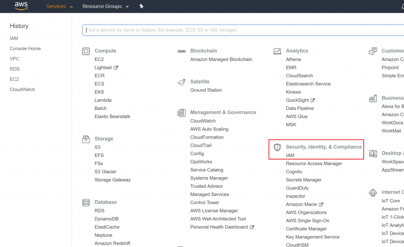Viewport: 404px width, 247px height.
Task: Click the pin shortcuts icon in navbar
Action: click(x=141, y=6)
